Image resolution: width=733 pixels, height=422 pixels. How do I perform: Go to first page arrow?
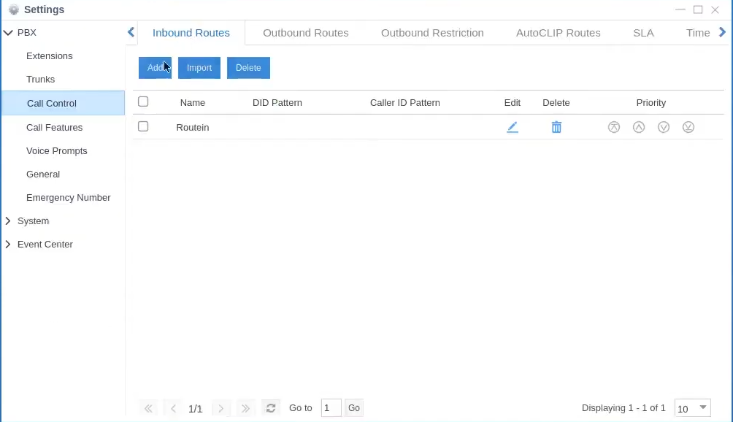[x=148, y=408]
